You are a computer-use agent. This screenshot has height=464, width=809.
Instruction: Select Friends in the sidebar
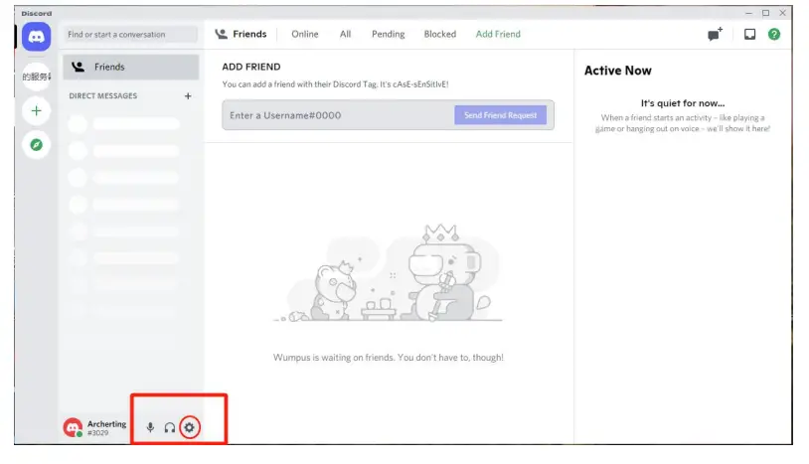[x=131, y=67]
